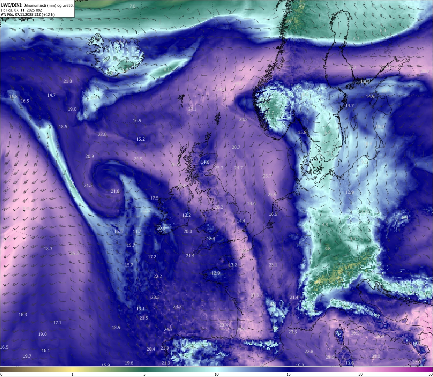Click the 23.1 value label
This screenshot has width=433, height=377.
click(273, 265)
